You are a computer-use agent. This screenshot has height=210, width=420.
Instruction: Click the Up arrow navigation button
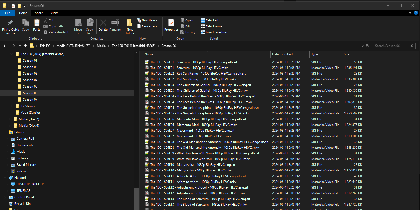click(x=25, y=46)
